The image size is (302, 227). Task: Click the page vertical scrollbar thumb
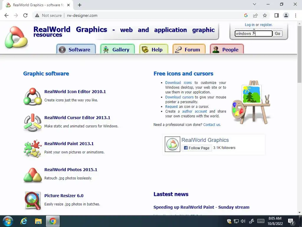[300, 54]
